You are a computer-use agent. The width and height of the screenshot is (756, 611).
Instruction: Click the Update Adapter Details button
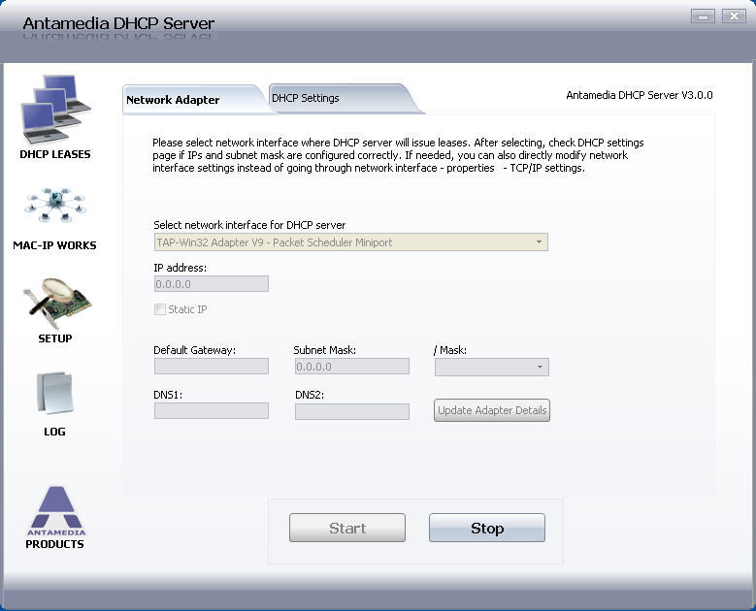[x=492, y=410]
